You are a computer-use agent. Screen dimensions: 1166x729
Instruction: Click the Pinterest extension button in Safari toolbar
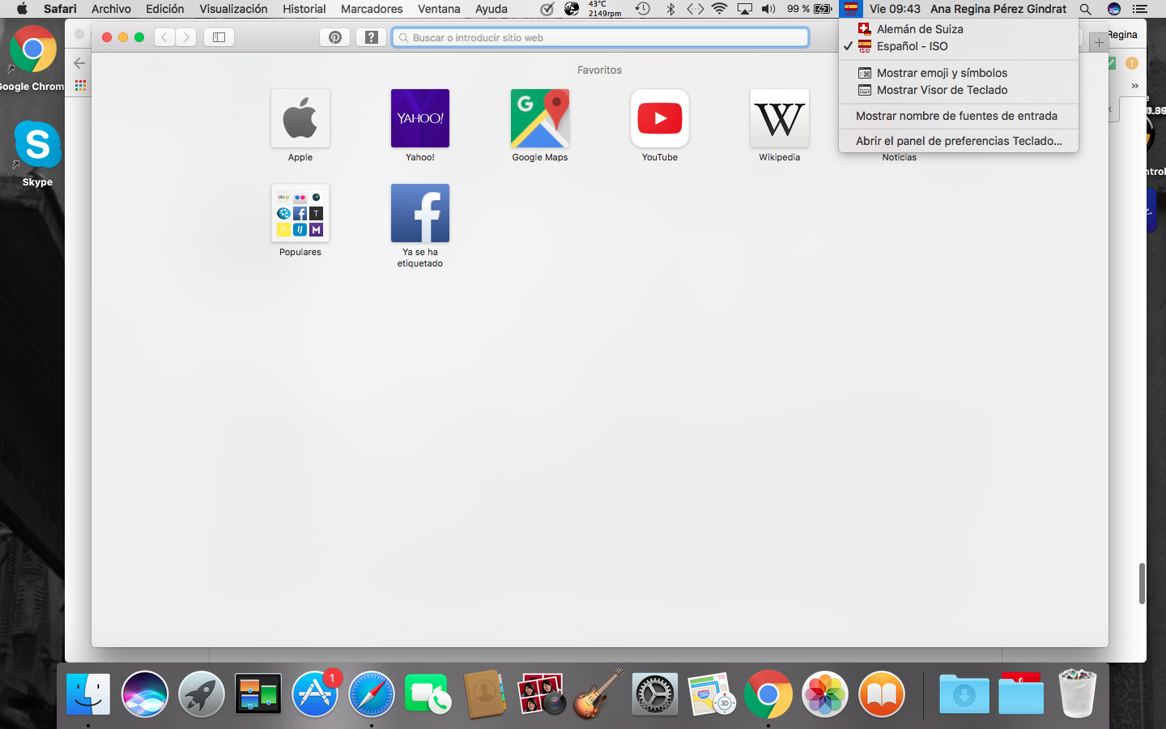pos(335,37)
